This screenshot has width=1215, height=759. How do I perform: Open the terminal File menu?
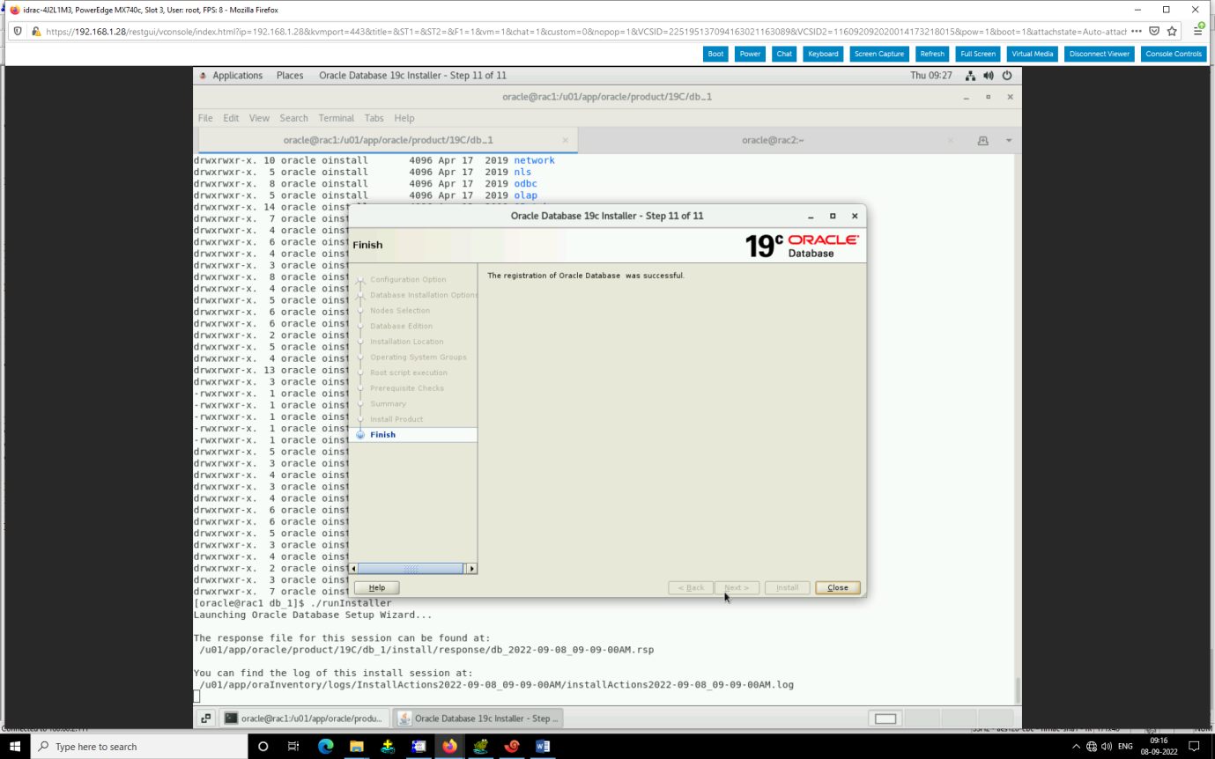tap(205, 118)
